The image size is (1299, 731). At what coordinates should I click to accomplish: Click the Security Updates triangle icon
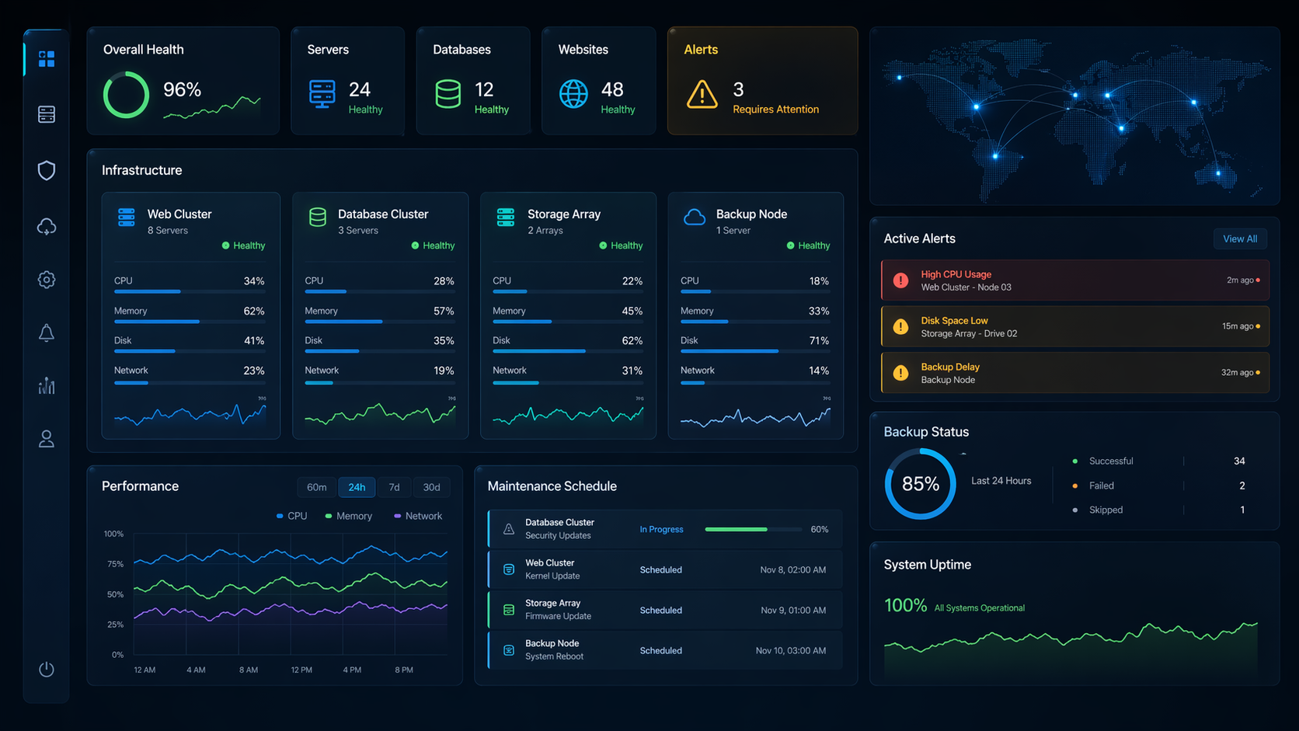pos(509,529)
